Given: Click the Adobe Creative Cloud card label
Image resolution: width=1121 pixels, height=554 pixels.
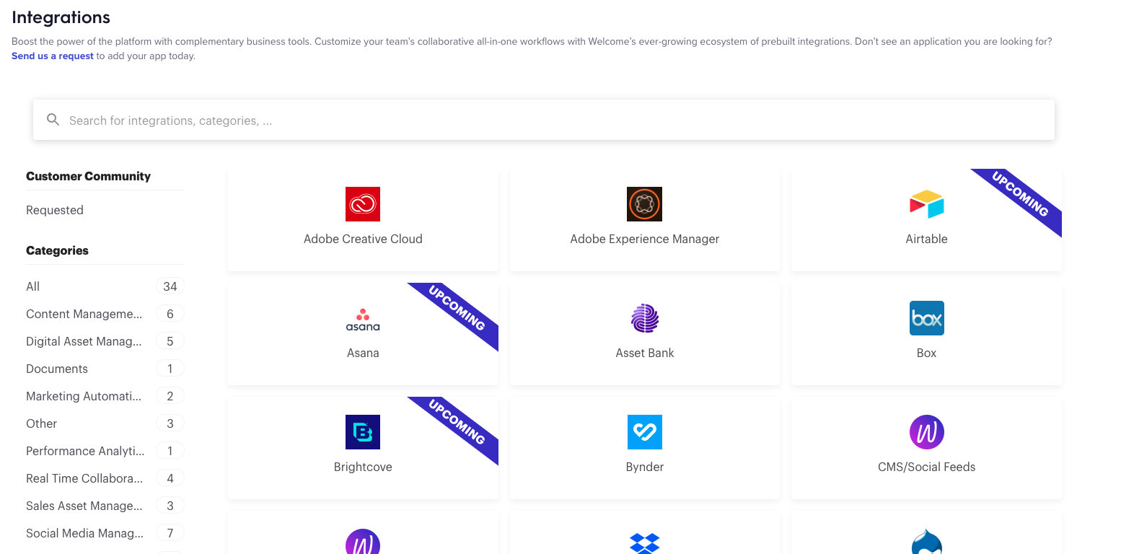Looking at the screenshot, I should pyautogui.click(x=363, y=239).
